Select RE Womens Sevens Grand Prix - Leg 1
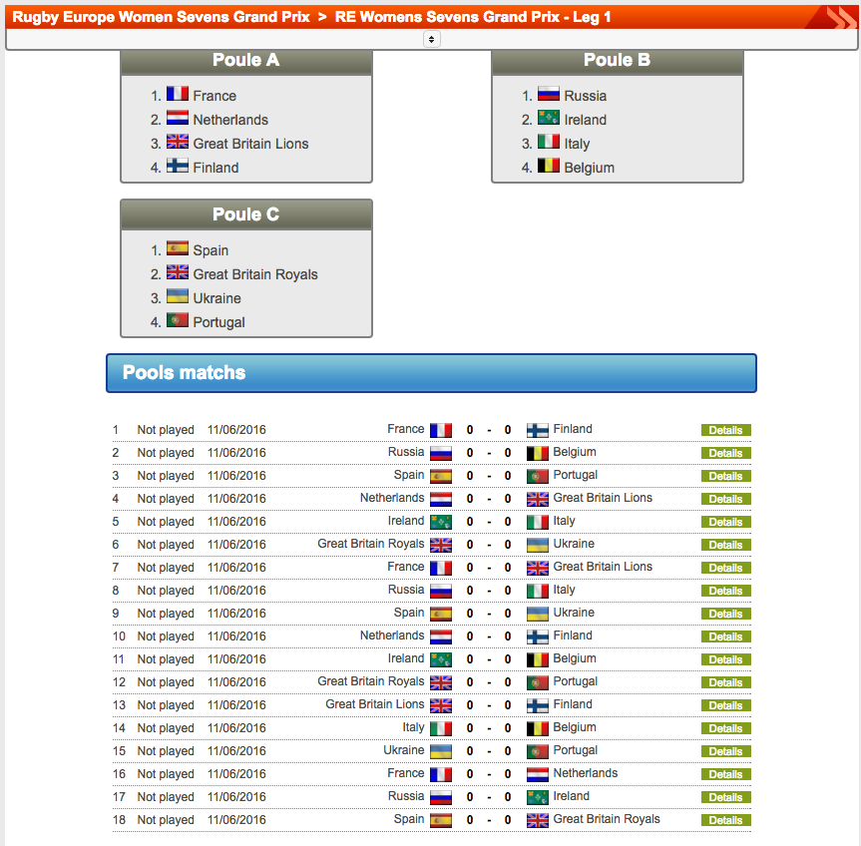The width and height of the screenshot is (861, 846). (x=473, y=17)
